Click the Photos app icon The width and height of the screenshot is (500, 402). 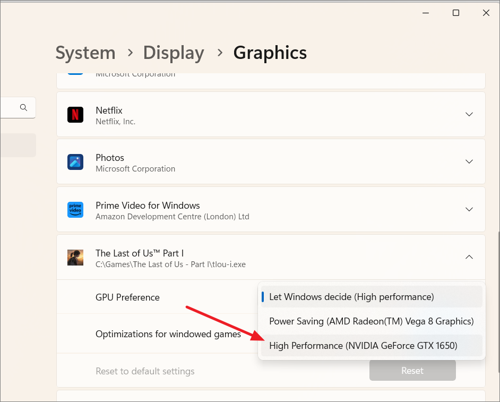pos(75,162)
